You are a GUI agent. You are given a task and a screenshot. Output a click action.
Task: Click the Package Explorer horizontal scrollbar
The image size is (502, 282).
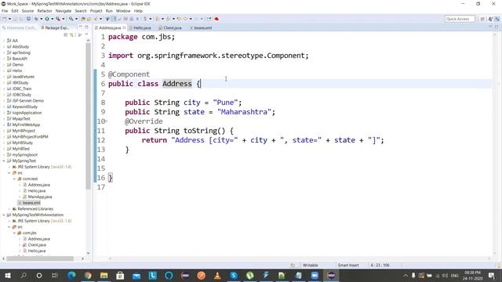click(40, 258)
